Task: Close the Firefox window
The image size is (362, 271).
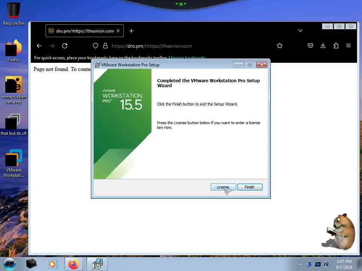Action: [351, 26]
